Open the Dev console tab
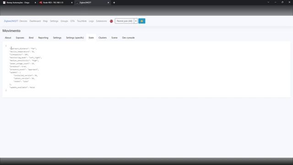This screenshot has height=165, width=293. point(128,38)
